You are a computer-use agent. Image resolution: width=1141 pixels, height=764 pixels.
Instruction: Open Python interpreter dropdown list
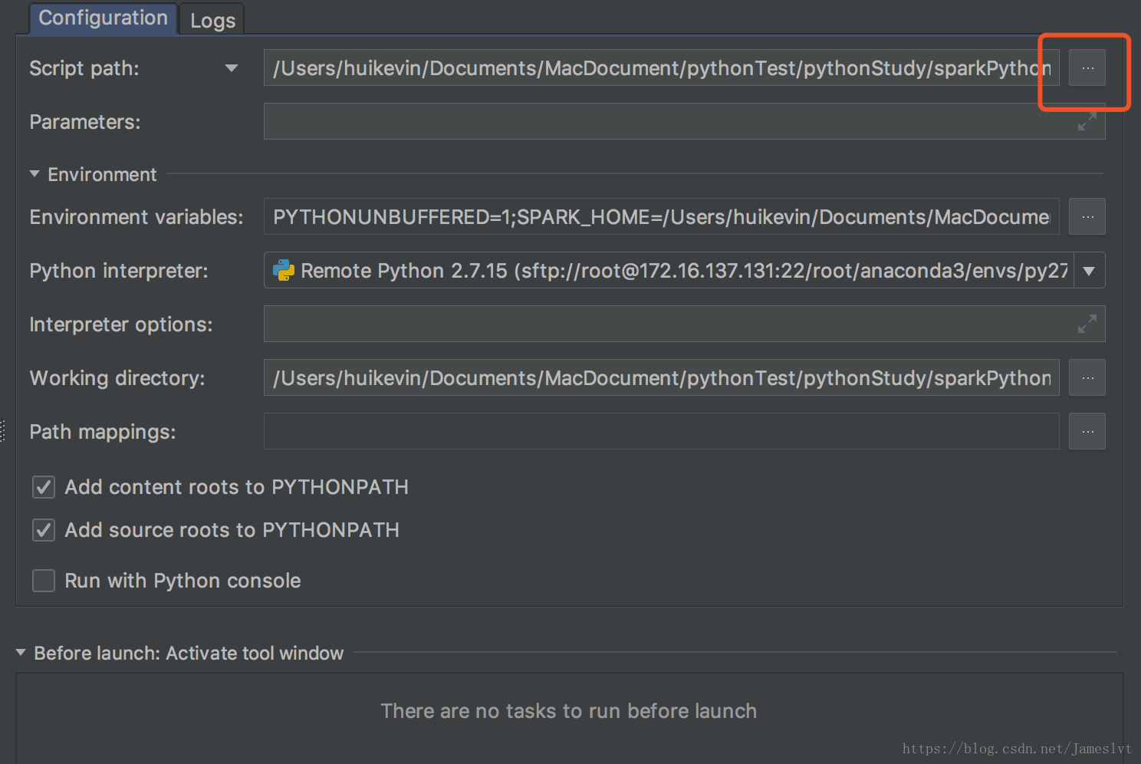click(1089, 270)
